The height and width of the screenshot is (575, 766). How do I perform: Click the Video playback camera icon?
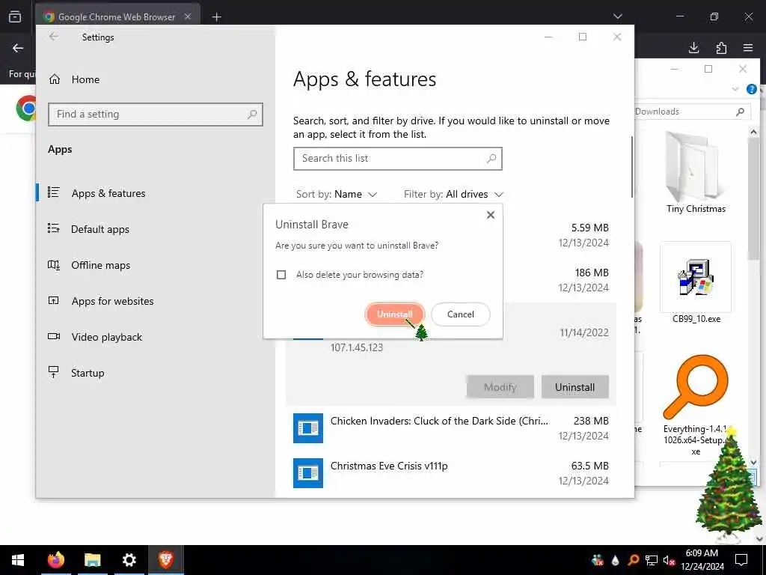click(54, 336)
